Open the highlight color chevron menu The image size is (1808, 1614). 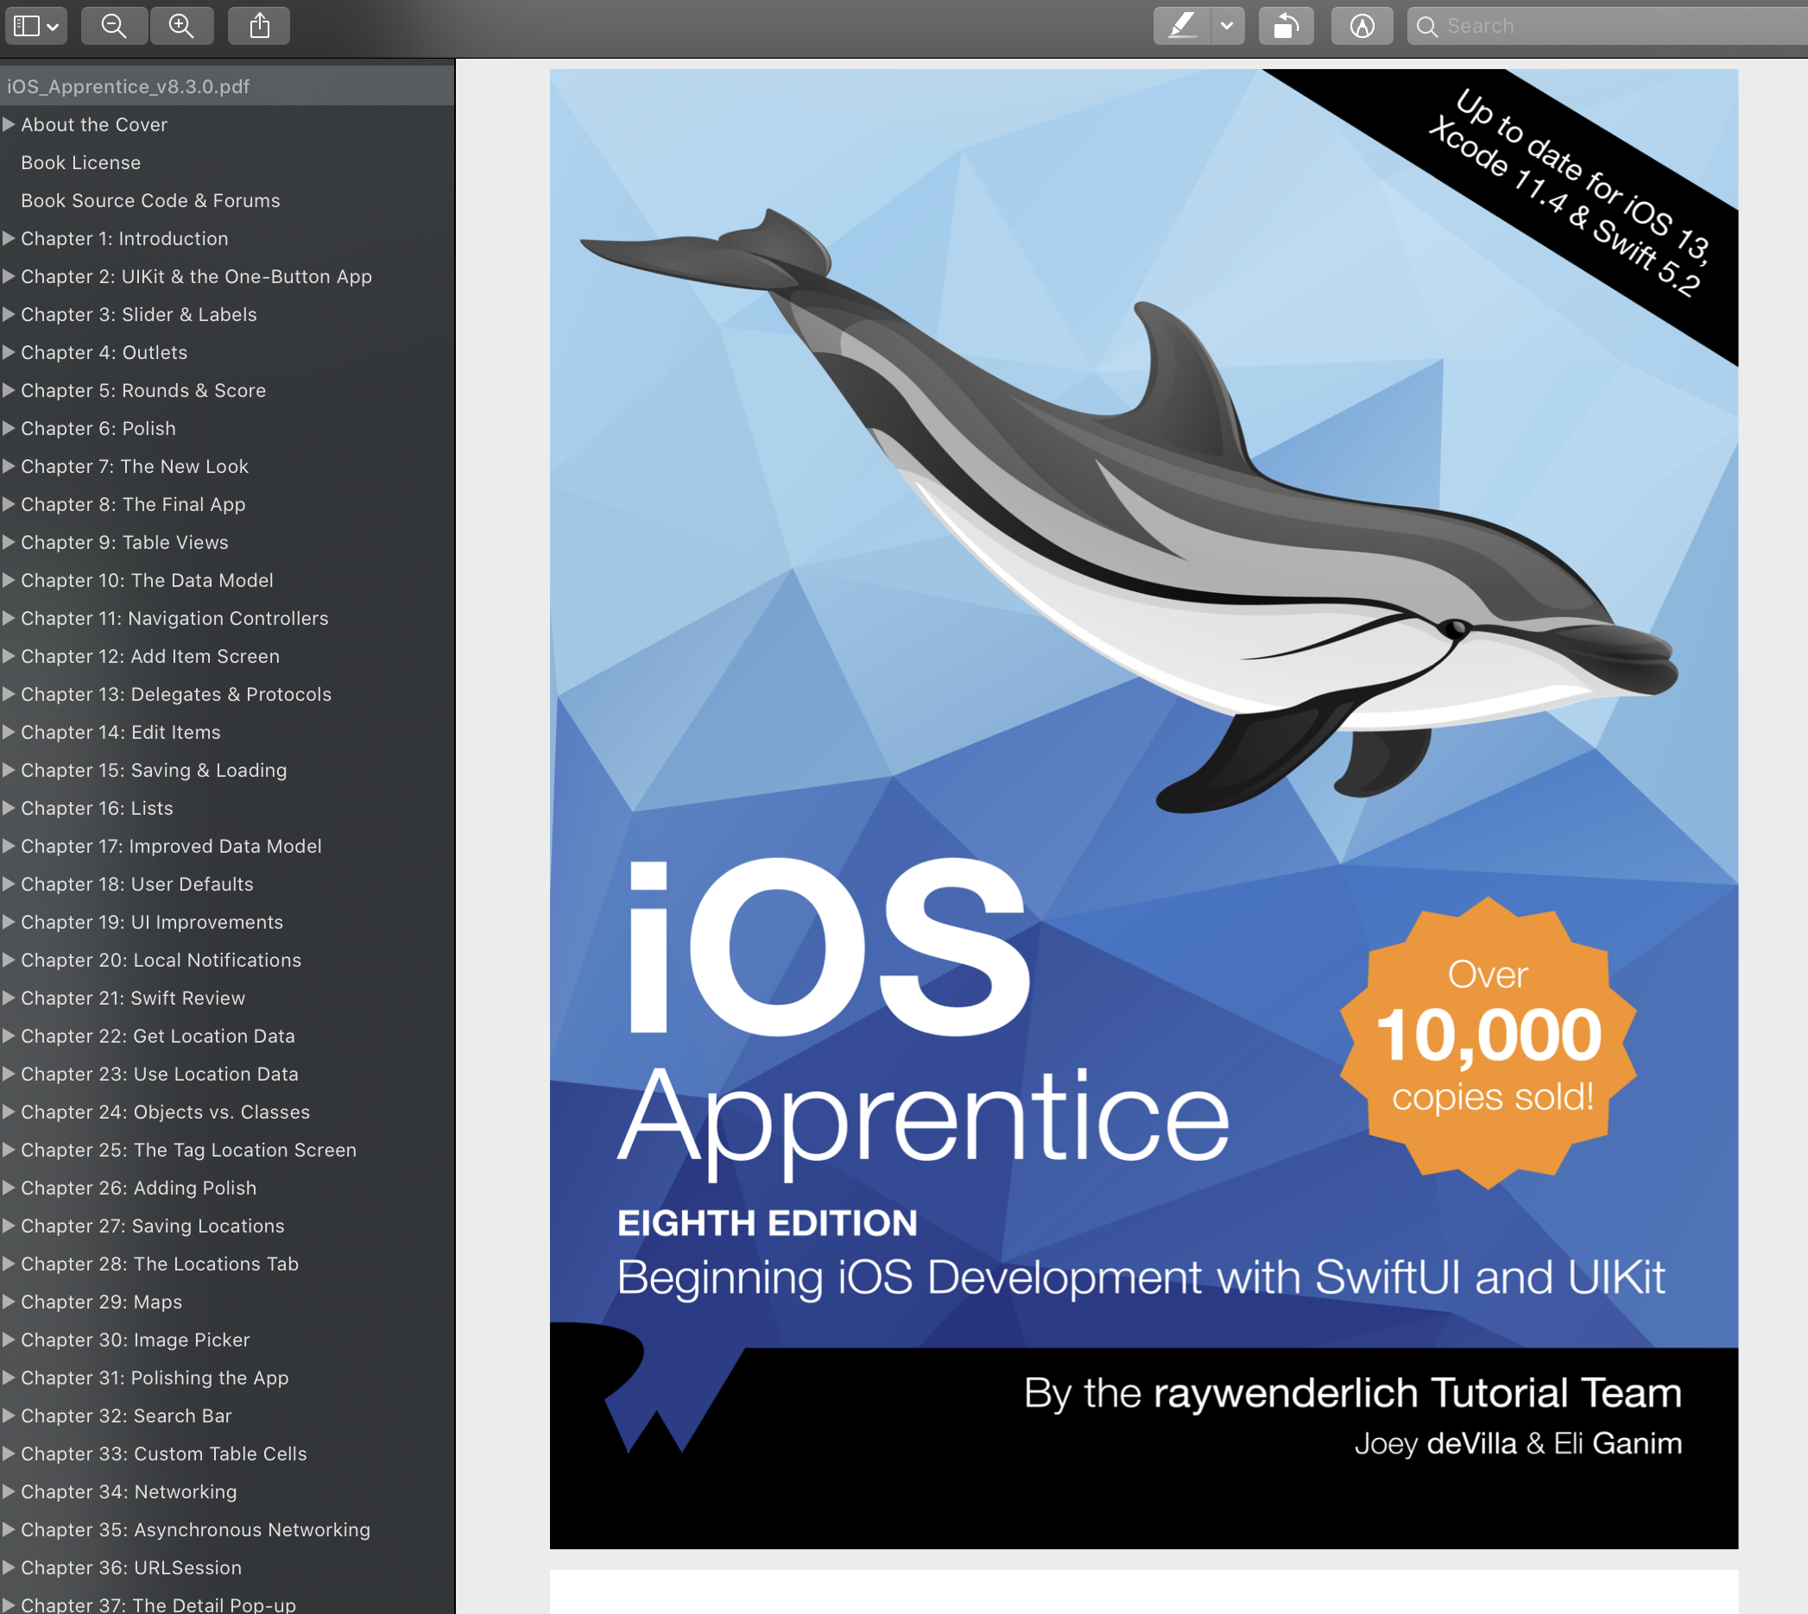tap(1227, 26)
